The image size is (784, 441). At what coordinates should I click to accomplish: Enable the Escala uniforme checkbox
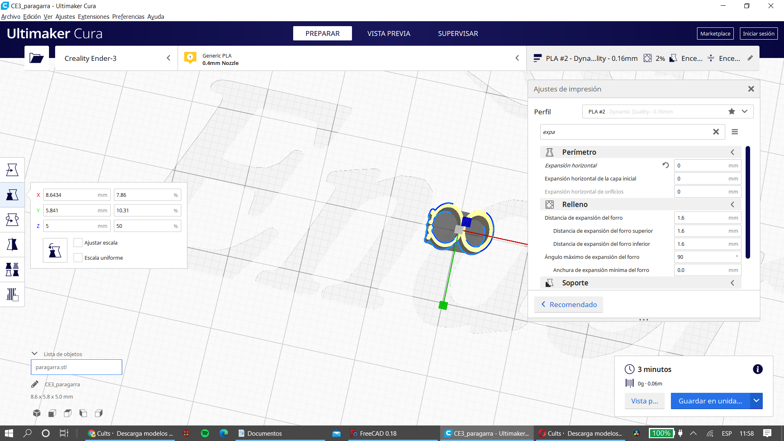(78, 258)
